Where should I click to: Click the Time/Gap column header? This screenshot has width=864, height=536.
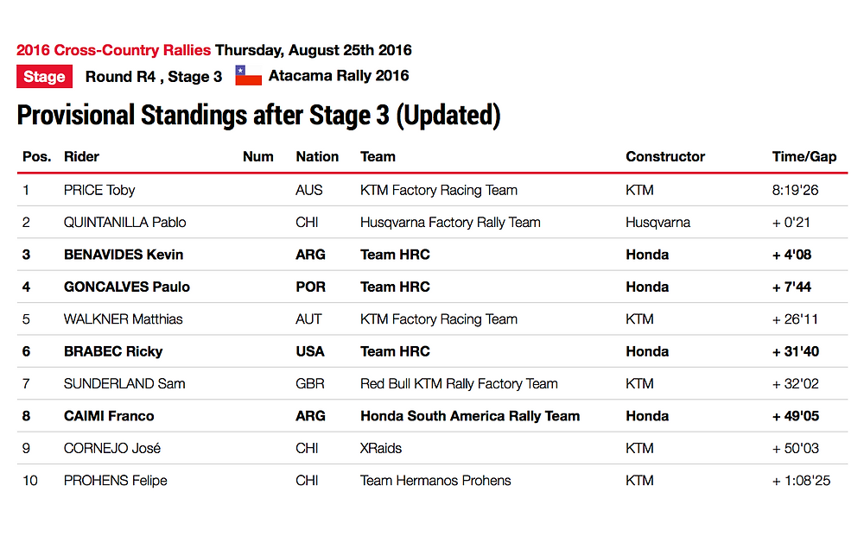(x=804, y=156)
